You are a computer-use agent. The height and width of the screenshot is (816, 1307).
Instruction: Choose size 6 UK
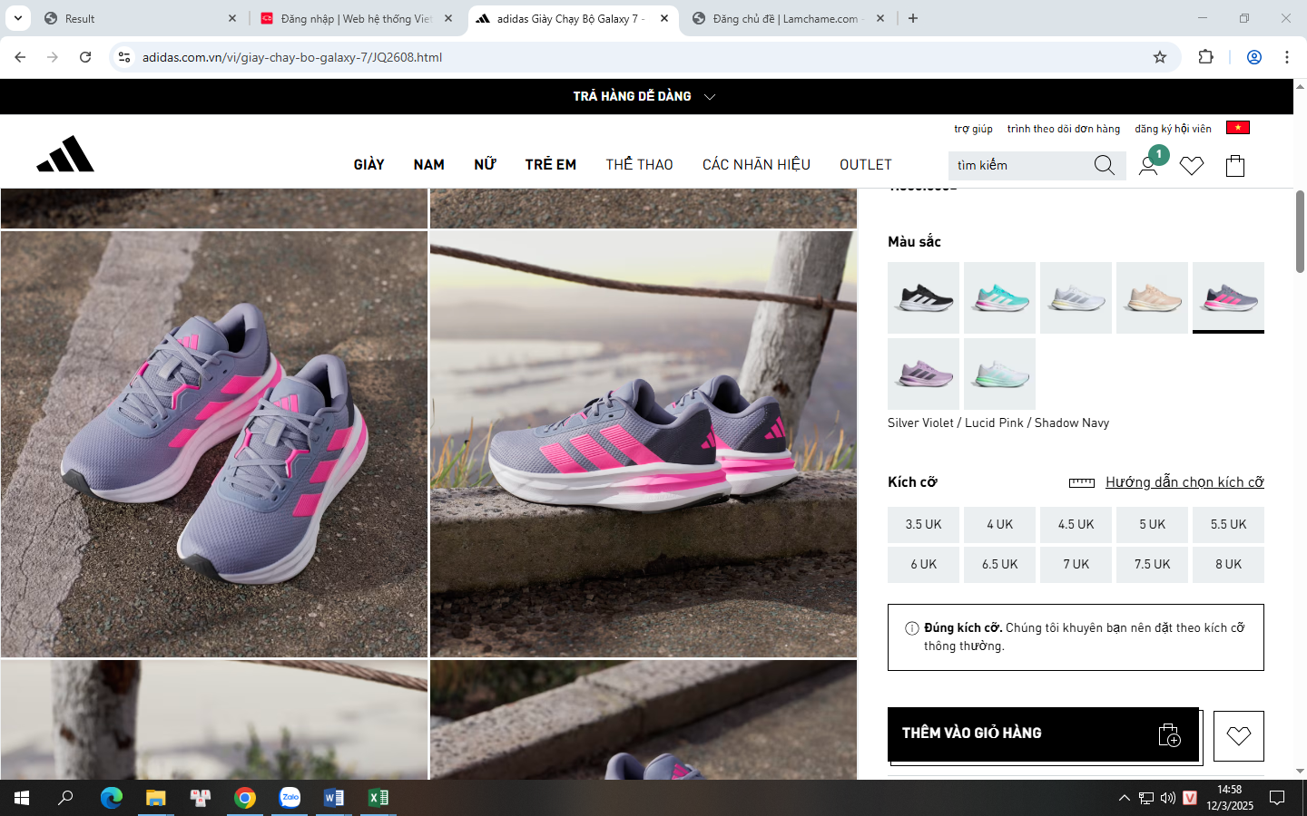coord(923,564)
